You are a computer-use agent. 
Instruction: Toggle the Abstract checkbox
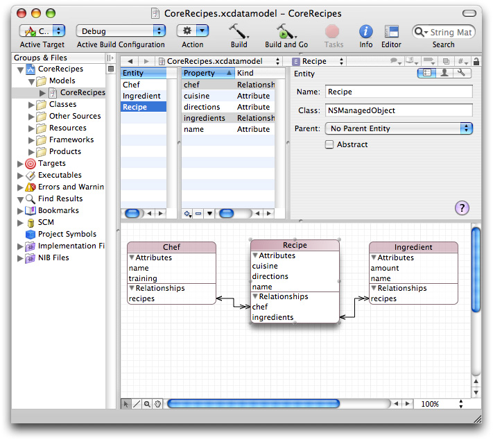pyautogui.click(x=329, y=144)
